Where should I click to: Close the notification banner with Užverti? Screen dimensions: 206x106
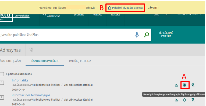click(x=153, y=8)
